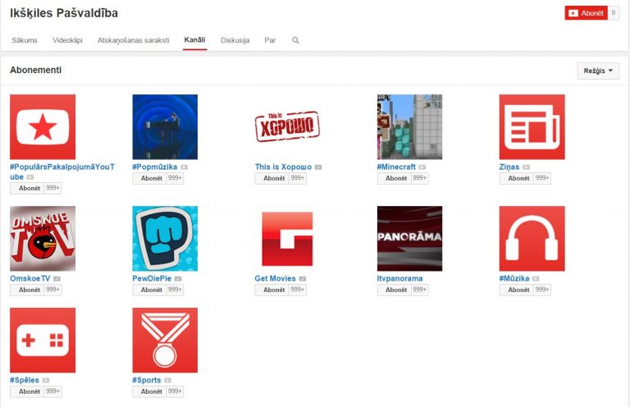Click Abonēt under #Minecraft
The width and height of the screenshot is (630, 407).
pyautogui.click(x=395, y=178)
